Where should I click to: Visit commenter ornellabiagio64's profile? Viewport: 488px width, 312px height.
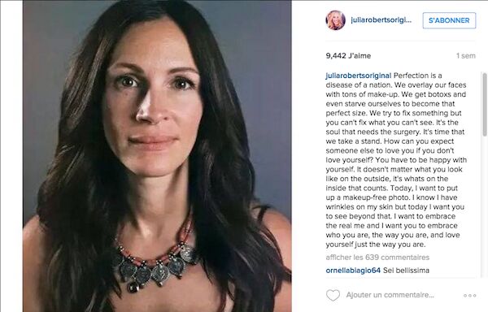click(x=353, y=271)
